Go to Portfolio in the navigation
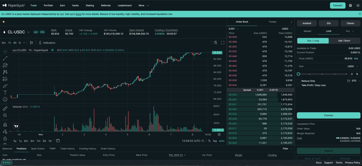The image size is (362, 166). [x=48, y=5]
